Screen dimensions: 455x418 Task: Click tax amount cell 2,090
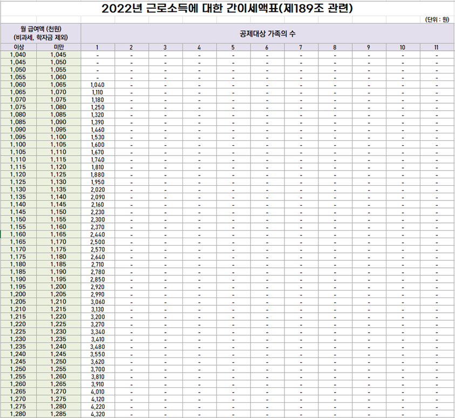click(98, 197)
